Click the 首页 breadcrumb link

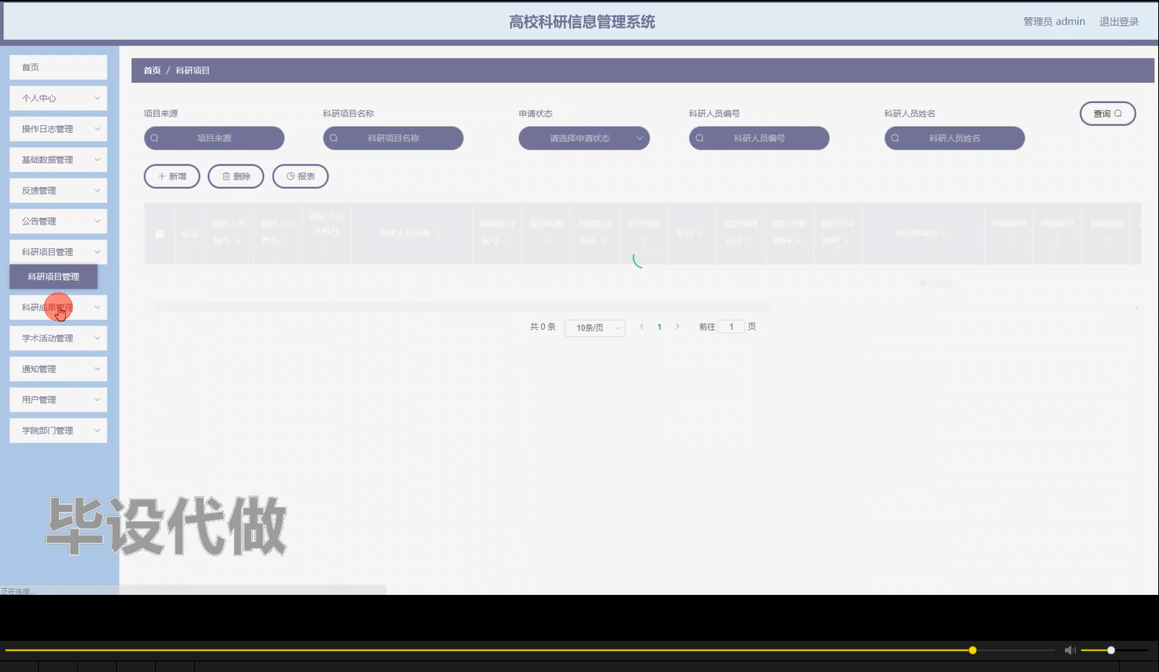151,69
